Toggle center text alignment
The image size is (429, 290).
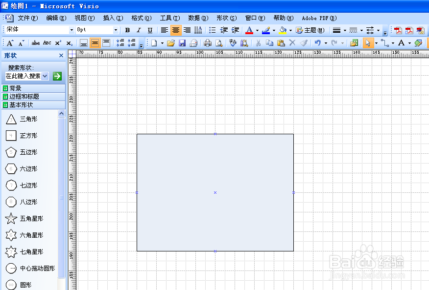click(x=176, y=30)
